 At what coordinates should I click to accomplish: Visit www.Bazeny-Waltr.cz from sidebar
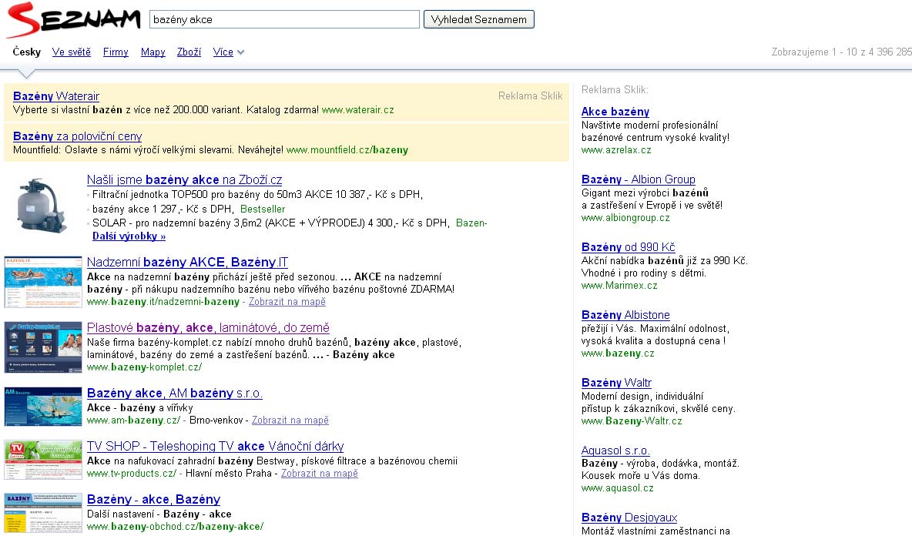pyautogui.click(x=632, y=421)
